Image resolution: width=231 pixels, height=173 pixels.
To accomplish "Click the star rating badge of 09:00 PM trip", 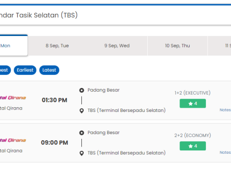I will click(192, 146).
